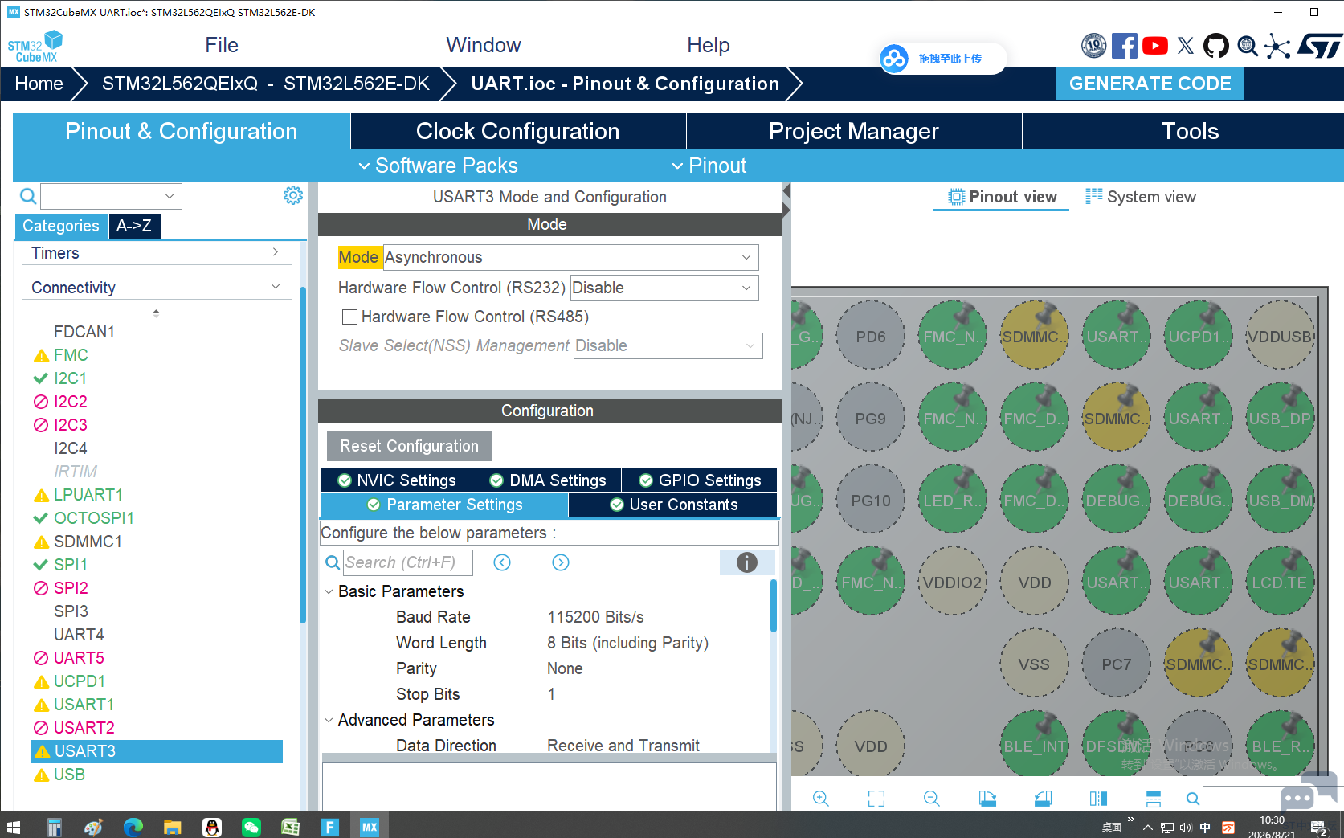Switch to the Clock Configuration tab

[x=518, y=131]
